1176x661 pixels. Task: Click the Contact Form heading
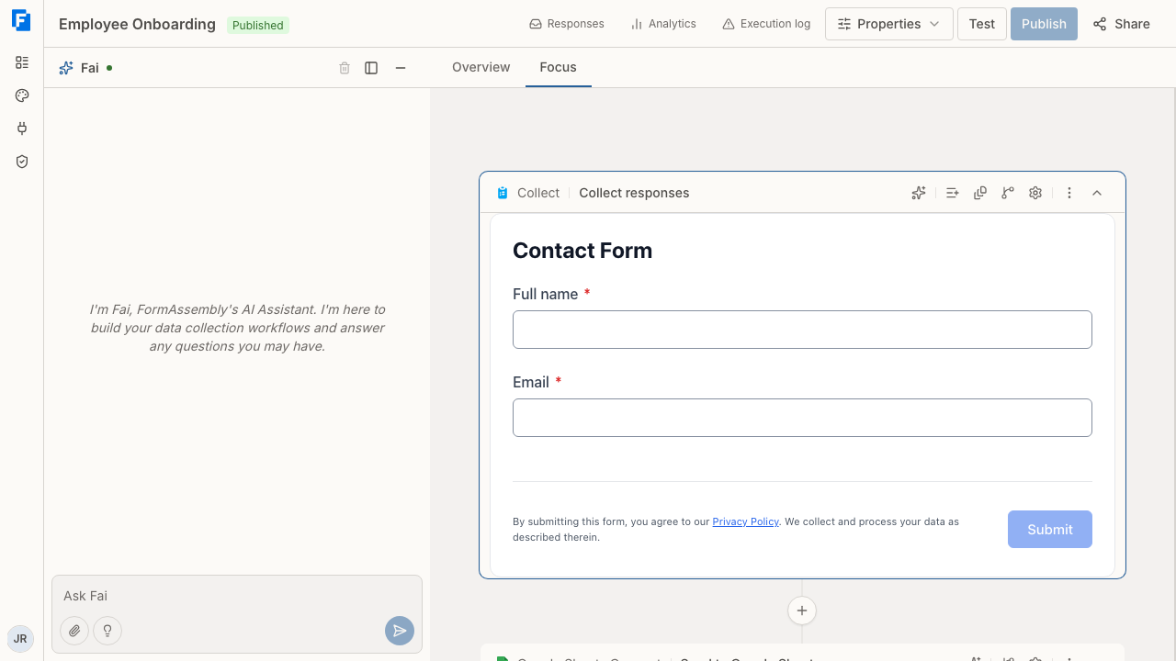pyautogui.click(x=582, y=251)
